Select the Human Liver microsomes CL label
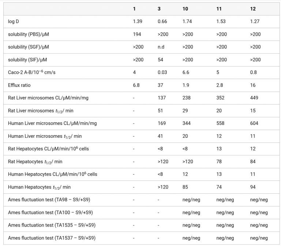Viewport: 281px width, 247px height. [x=52, y=123]
